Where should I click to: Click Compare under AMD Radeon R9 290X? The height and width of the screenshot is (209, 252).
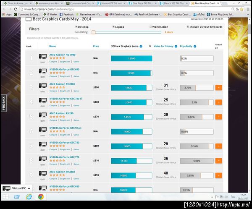(x=53, y=91)
